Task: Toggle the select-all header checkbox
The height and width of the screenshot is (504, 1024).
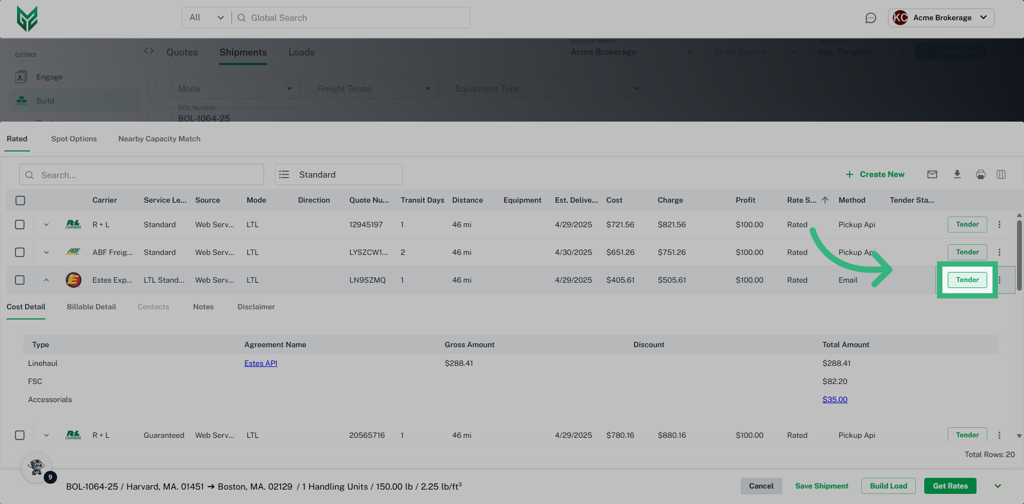Action: pos(20,201)
